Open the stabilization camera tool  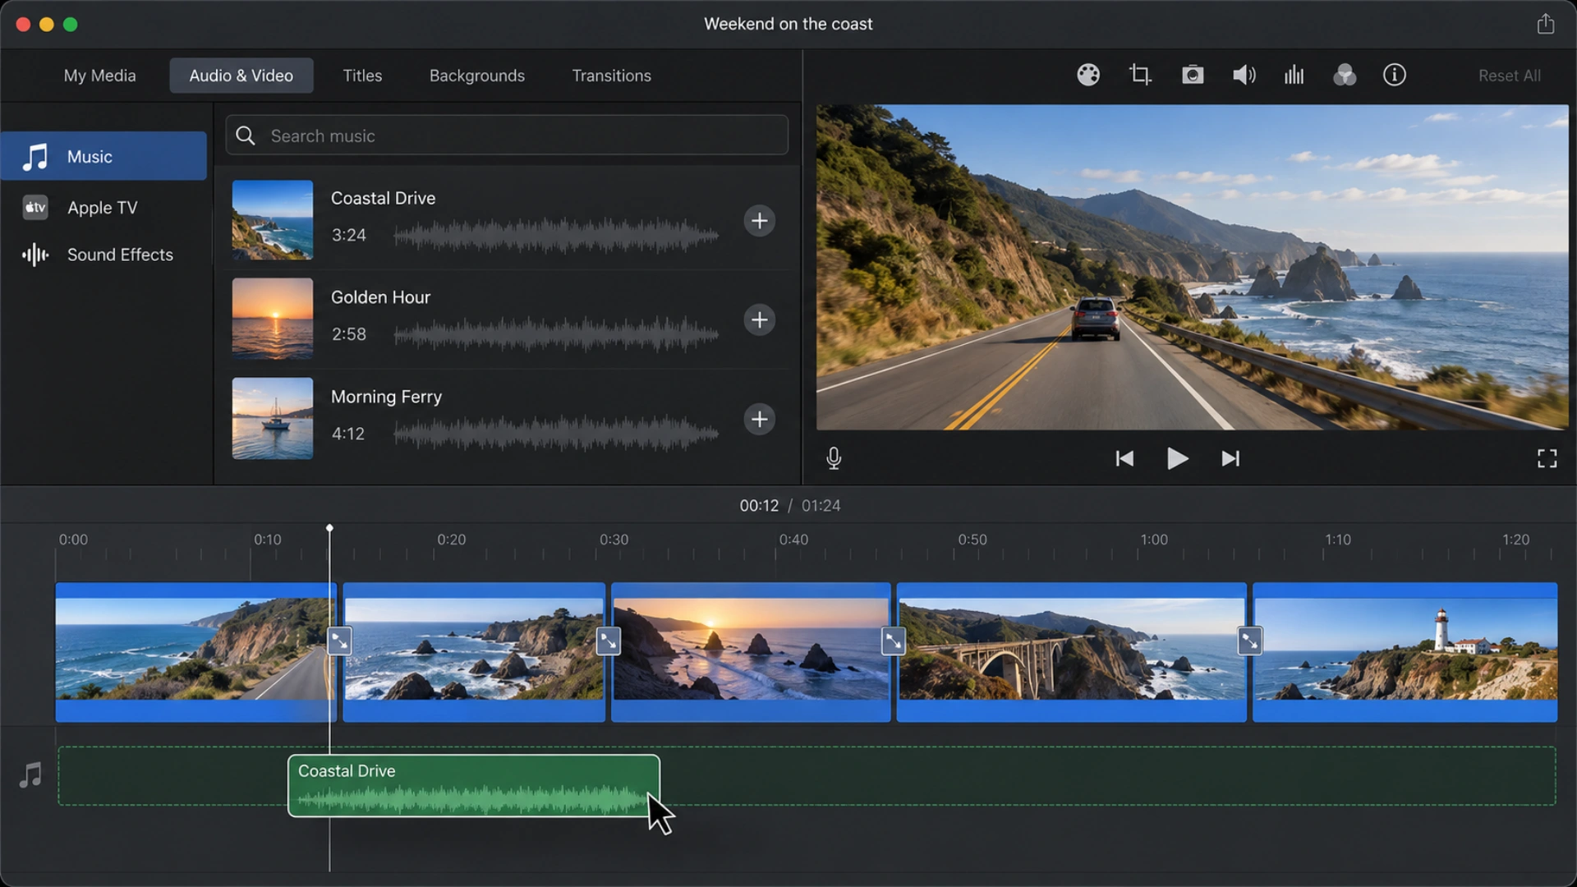[x=1193, y=75]
